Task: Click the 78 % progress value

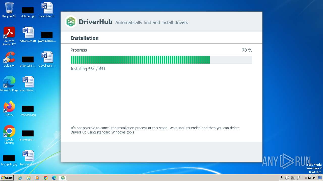Action: [x=247, y=50]
